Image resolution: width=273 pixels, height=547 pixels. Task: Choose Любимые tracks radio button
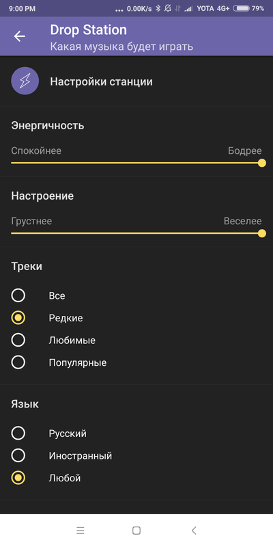coord(18,340)
